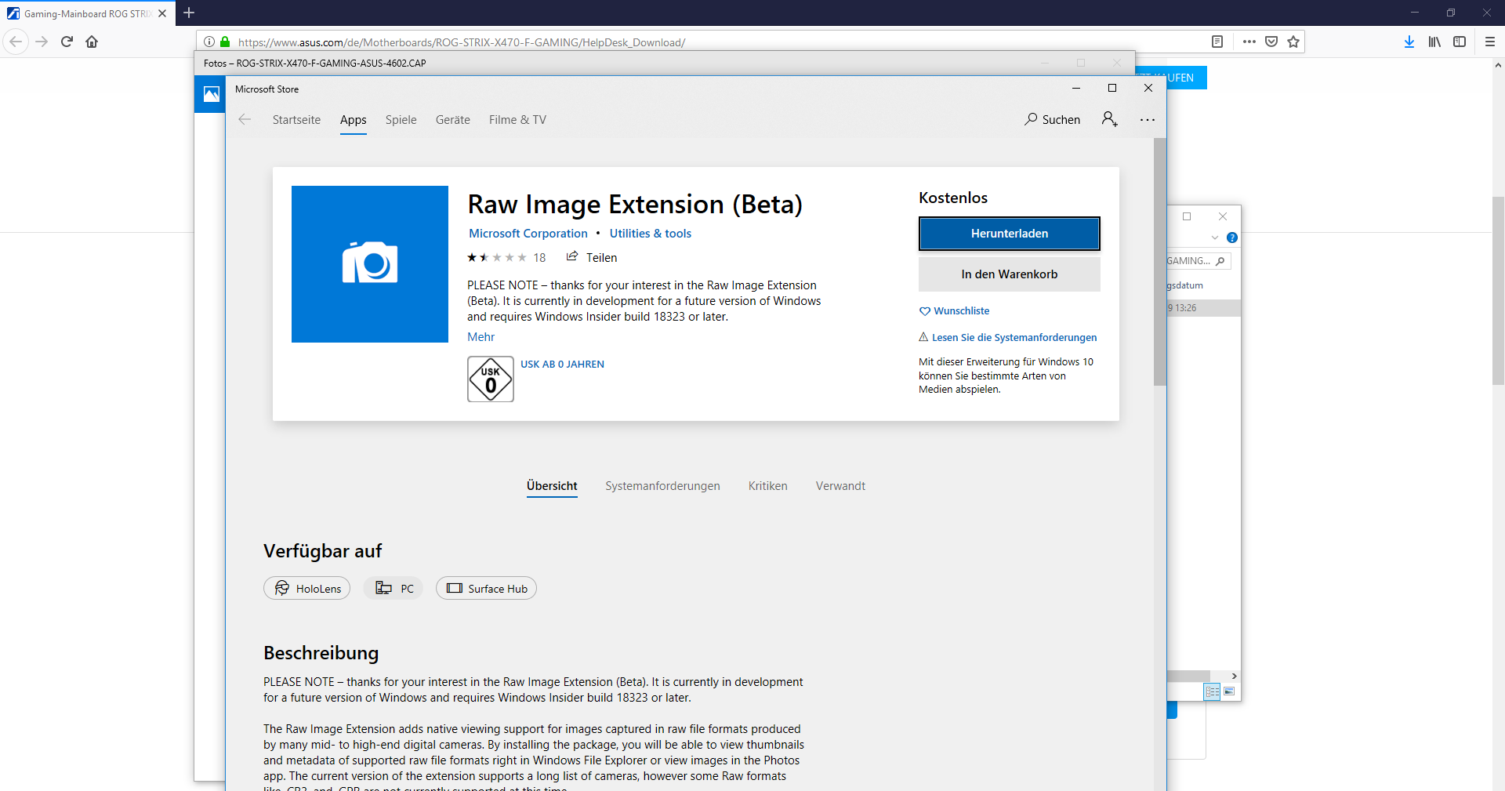Maximize the Microsoft Store window
Screen dimensions: 1505x791
tap(1112, 88)
